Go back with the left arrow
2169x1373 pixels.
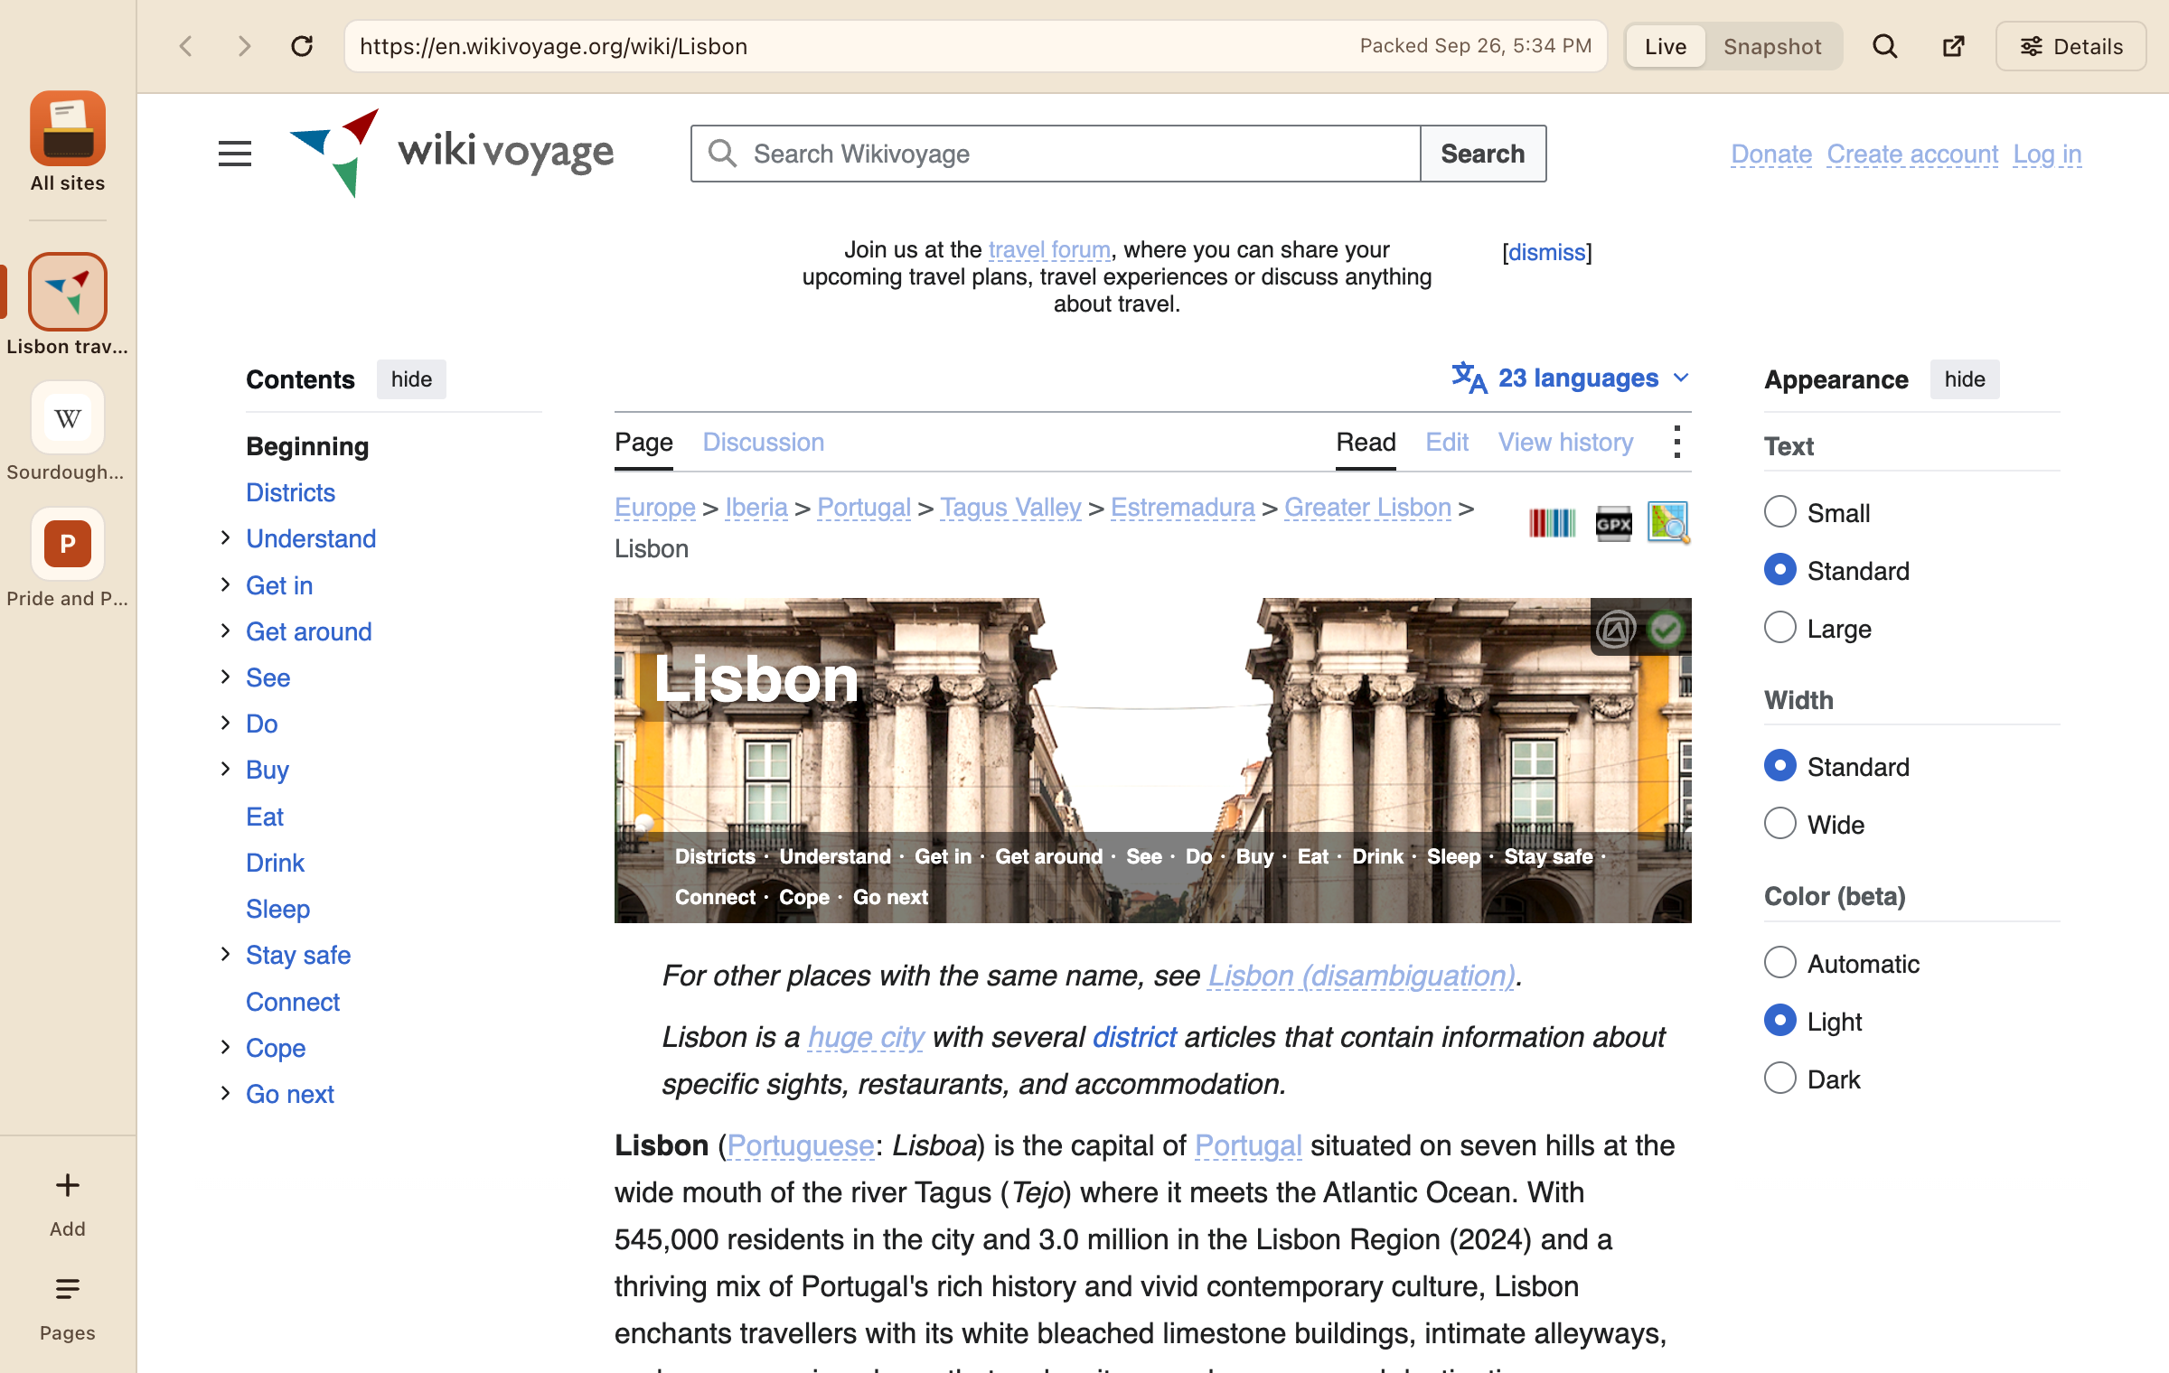click(x=186, y=46)
